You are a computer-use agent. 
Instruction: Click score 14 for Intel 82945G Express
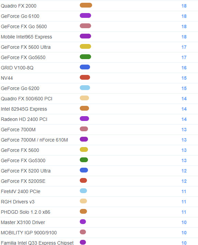(184, 109)
